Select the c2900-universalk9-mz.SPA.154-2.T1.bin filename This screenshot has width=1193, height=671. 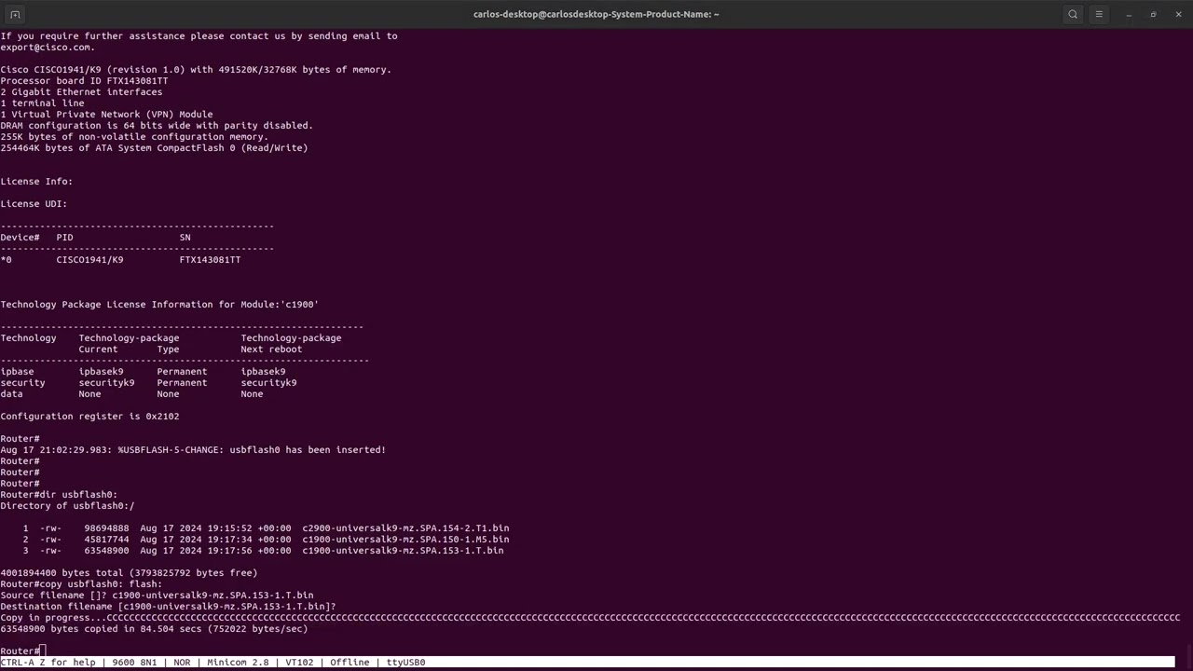[405, 528]
